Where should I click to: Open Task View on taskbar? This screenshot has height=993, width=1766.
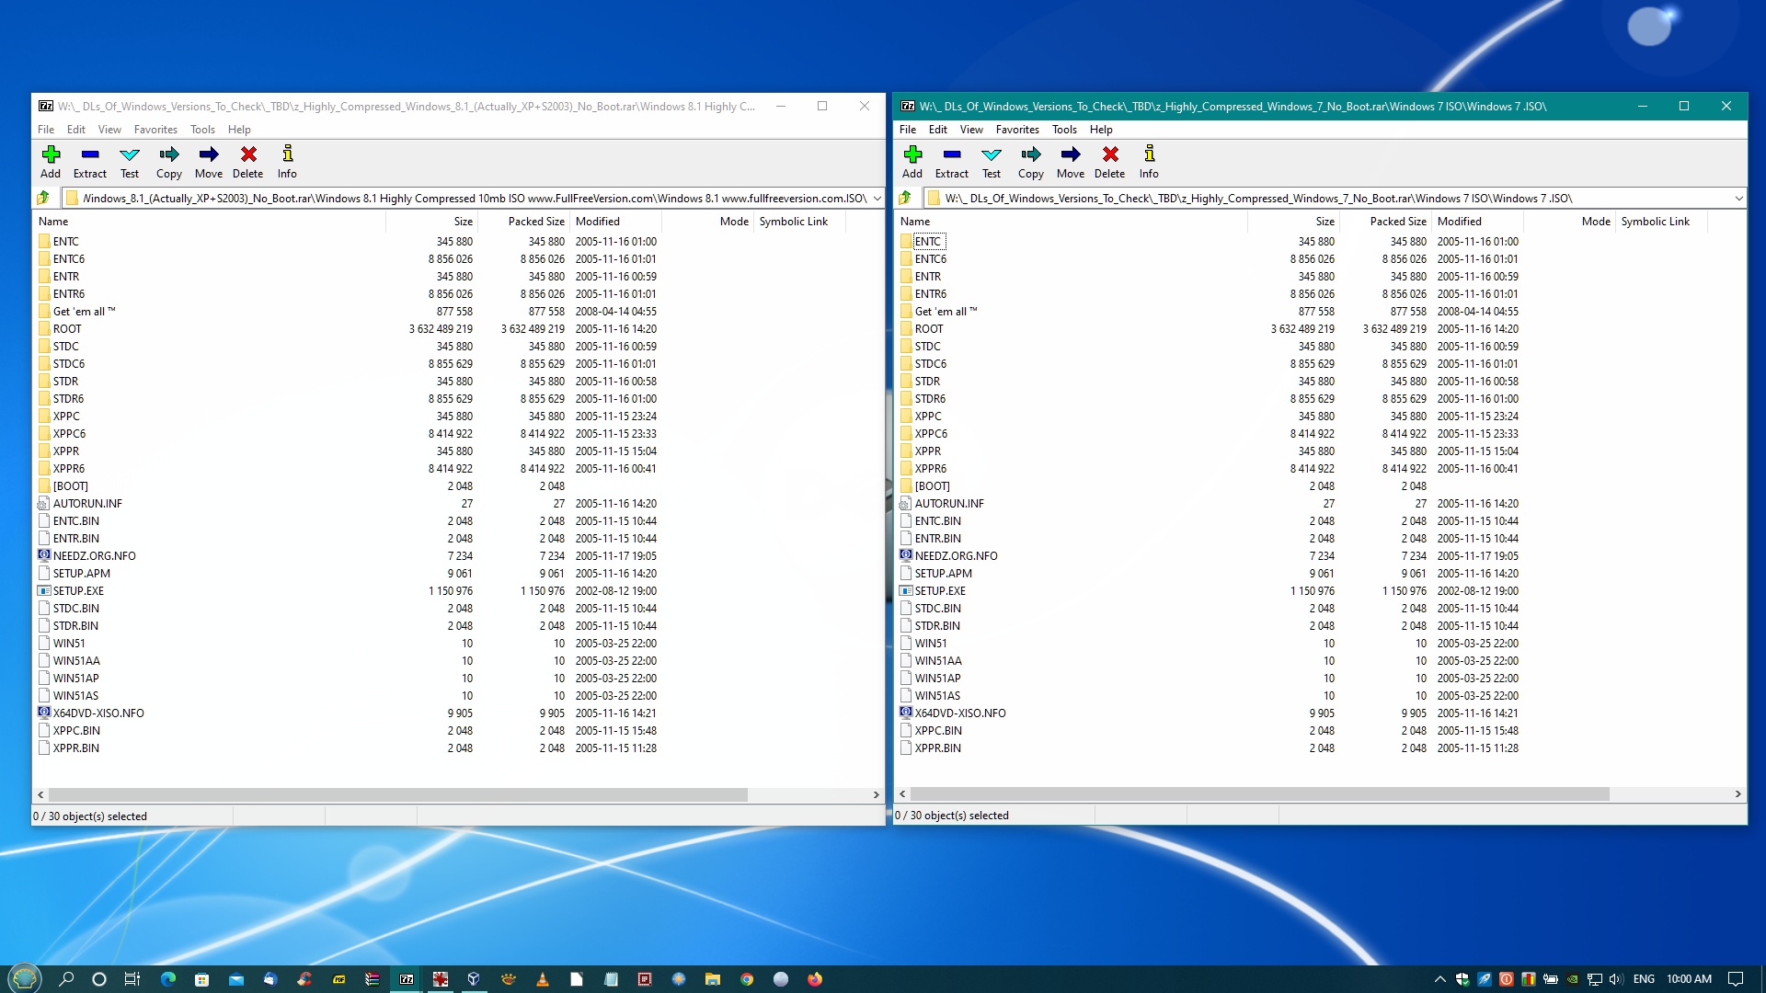[132, 978]
